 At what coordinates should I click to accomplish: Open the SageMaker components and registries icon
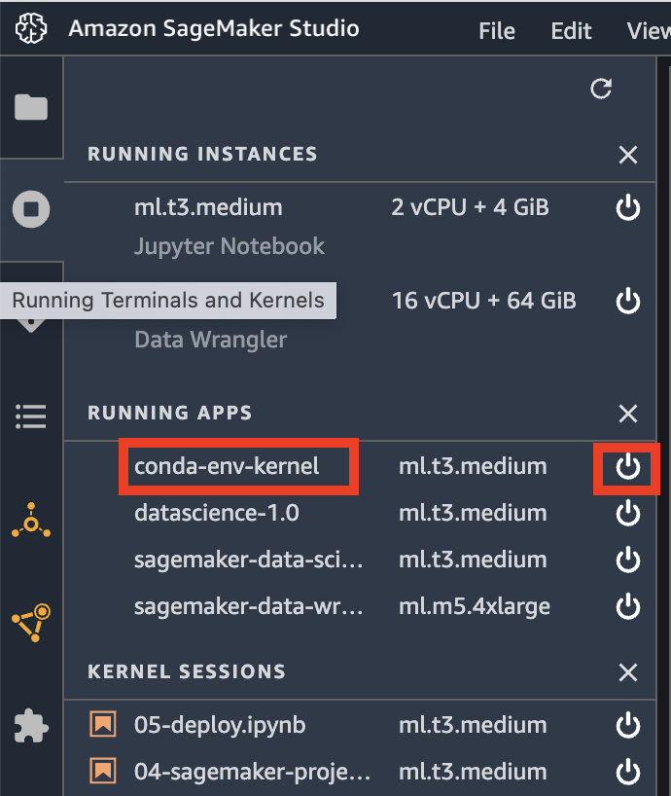click(x=31, y=520)
